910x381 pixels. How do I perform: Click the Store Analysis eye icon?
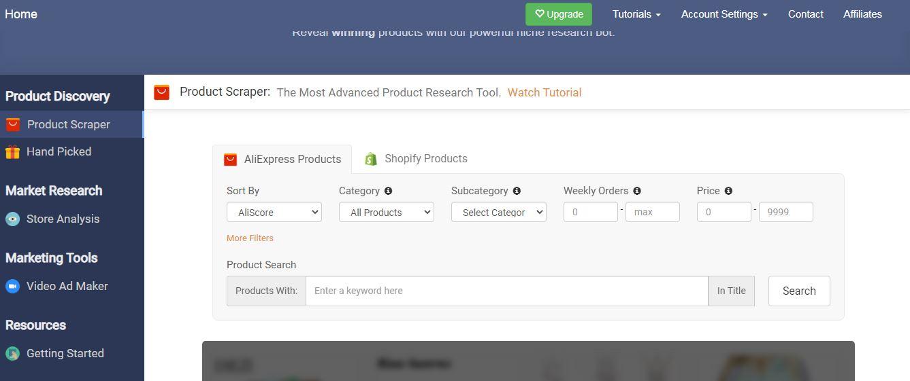[x=12, y=219]
